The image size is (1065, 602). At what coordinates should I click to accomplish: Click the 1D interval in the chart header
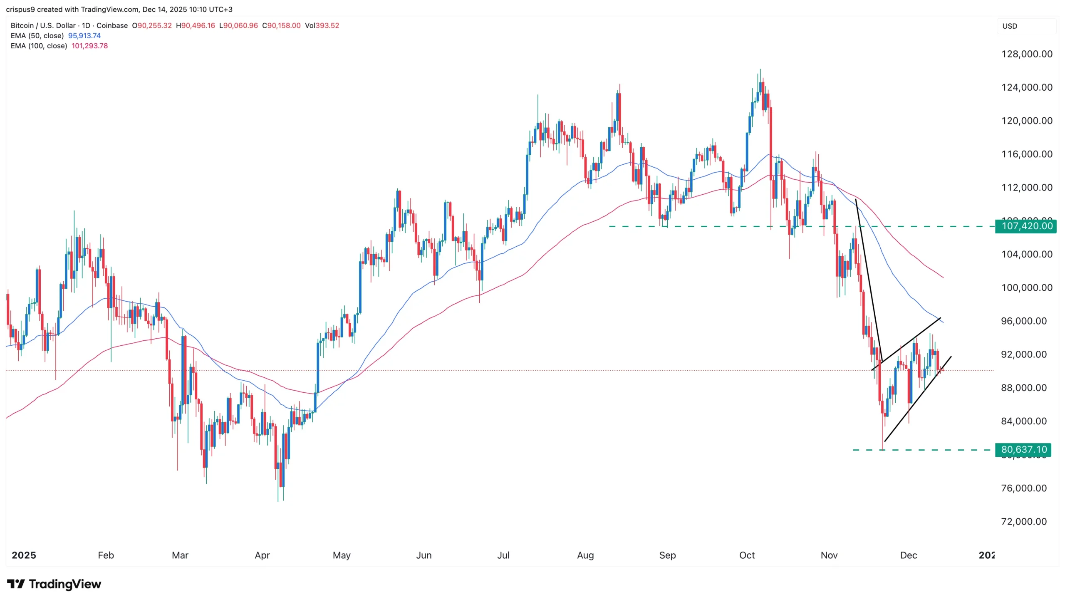pos(86,25)
